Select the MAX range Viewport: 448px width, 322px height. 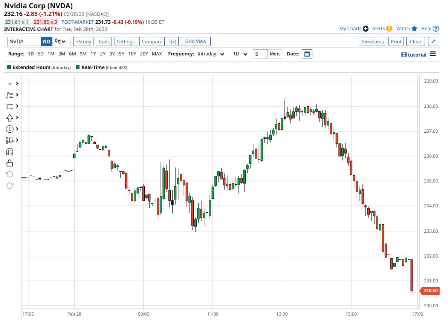coord(157,54)
